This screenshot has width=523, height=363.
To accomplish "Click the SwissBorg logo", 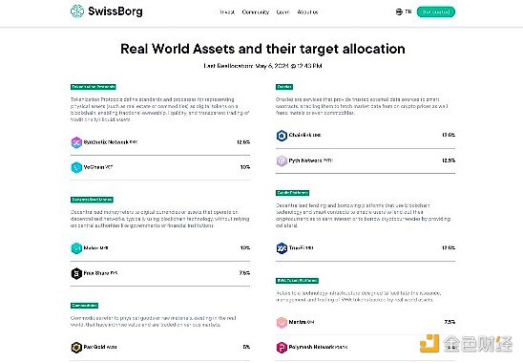I will click(x=106, y=11).
